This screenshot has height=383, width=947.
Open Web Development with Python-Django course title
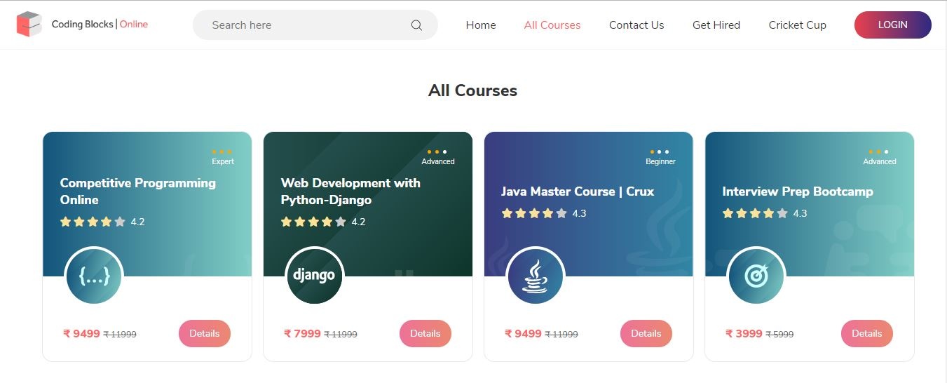(x=350, y=191)
